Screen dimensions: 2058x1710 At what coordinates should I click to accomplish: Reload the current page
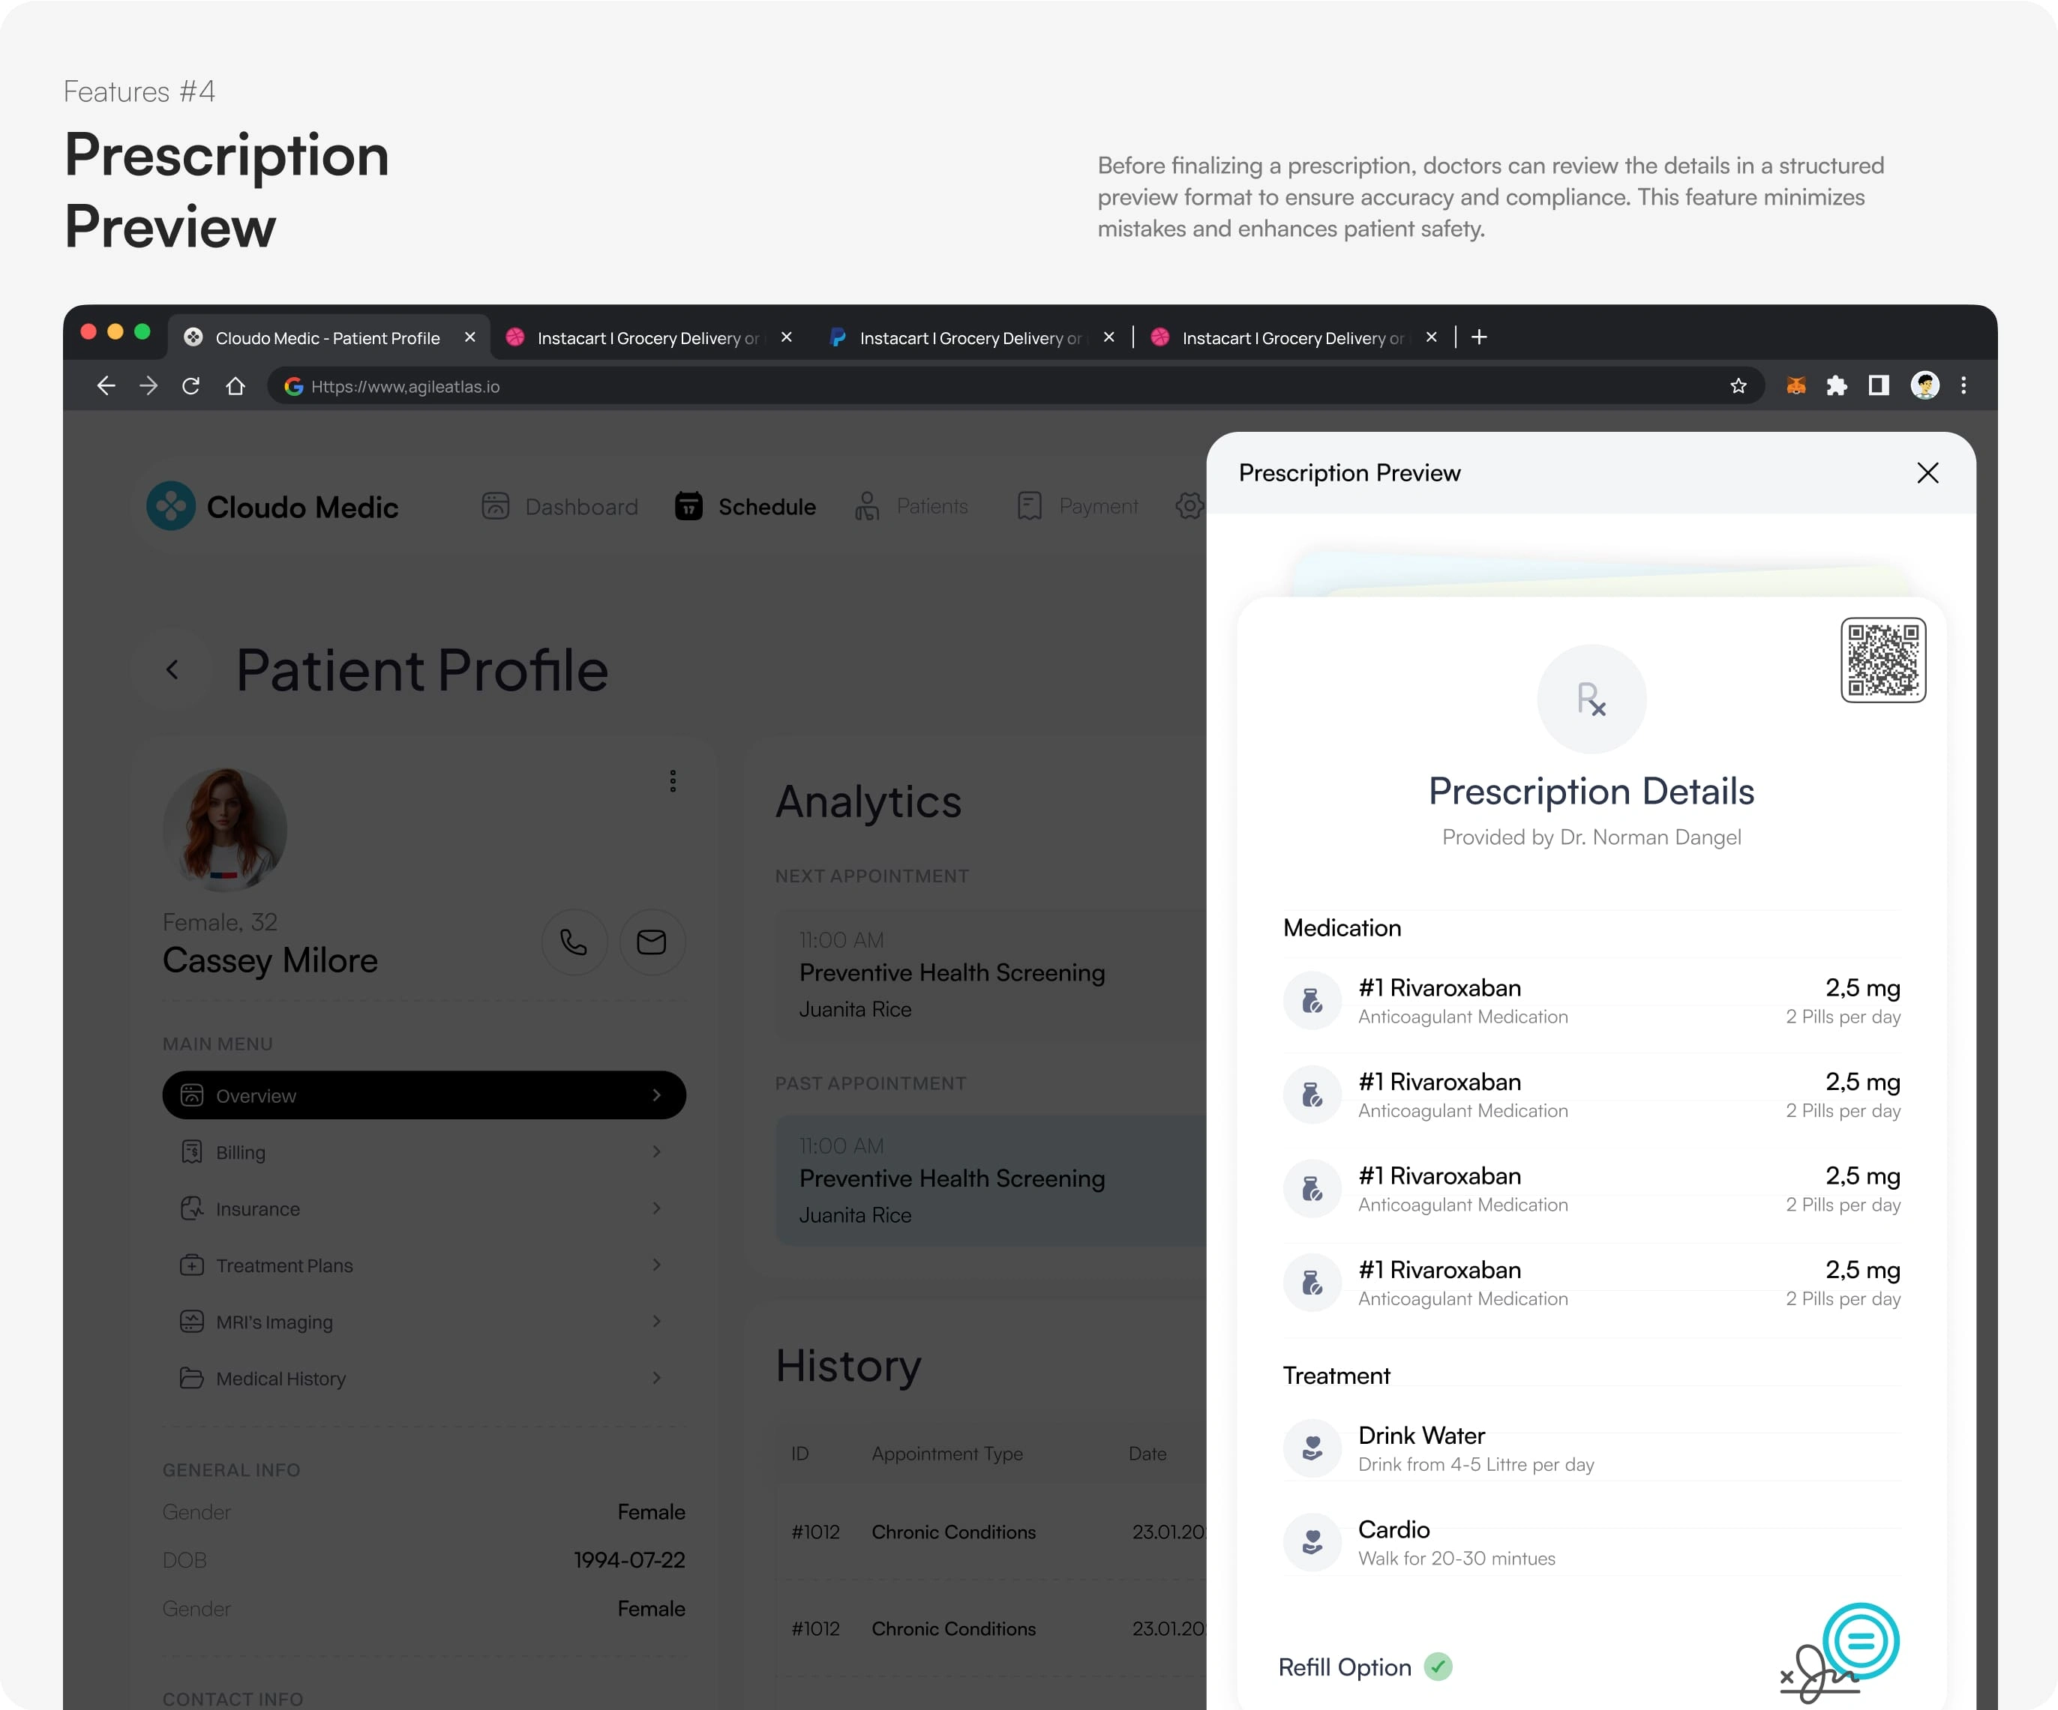click(x=191, y=386)
